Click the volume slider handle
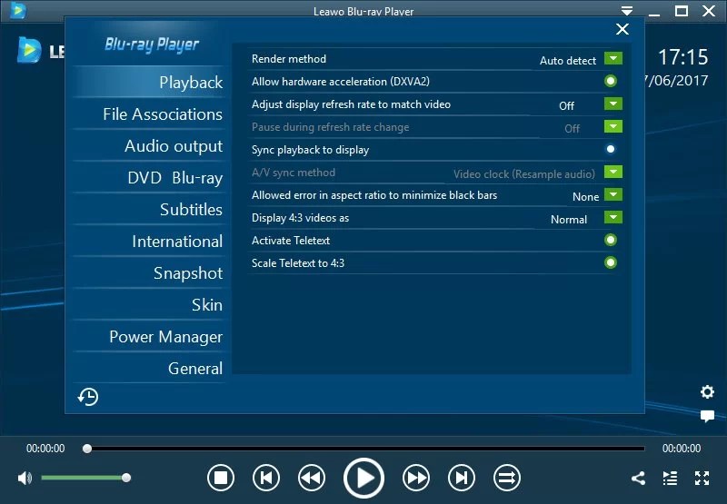Image resolution: width=727 pixels, height=504 pixels. [x=126, y=478]
